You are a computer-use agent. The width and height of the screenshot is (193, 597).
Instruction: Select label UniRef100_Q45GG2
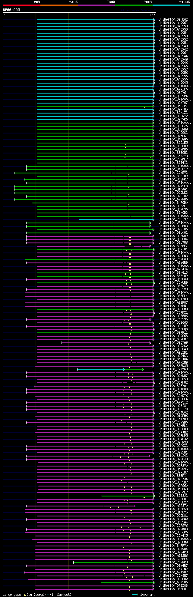[173, 133]
